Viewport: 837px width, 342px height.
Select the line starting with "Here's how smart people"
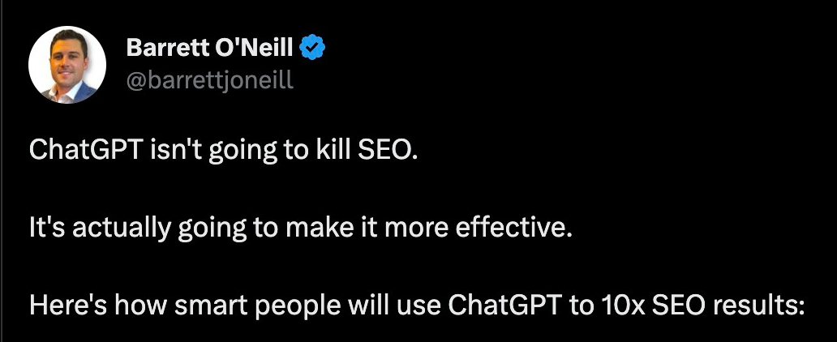pyautogui.click(x=416, y=307)
